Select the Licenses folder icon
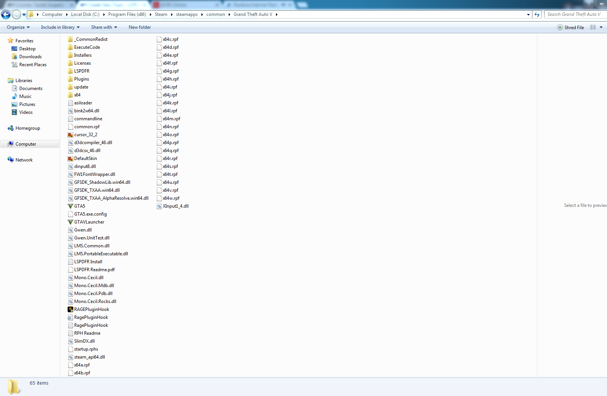This screenshot has height=396, width=607. coord(70,63)
